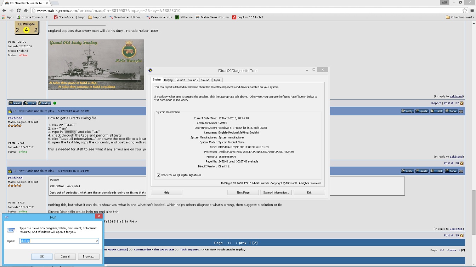476x267 pixels.
Task: Open the SceneAccess Login bookmark
Action: pyautogui.click(x=69, y=17)
